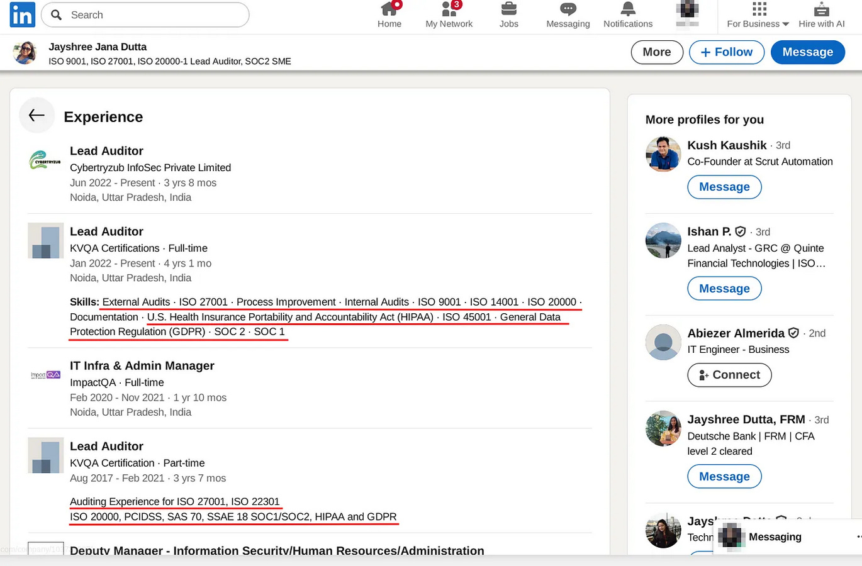Click Jayshree Jana Dutta's header profile photo
The width and height of the screenshot is (862, 566).
[25, 53]
